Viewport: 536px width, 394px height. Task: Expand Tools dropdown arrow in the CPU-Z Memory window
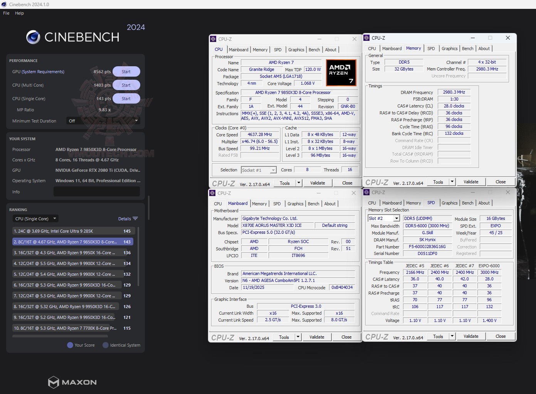pos(452,182)
